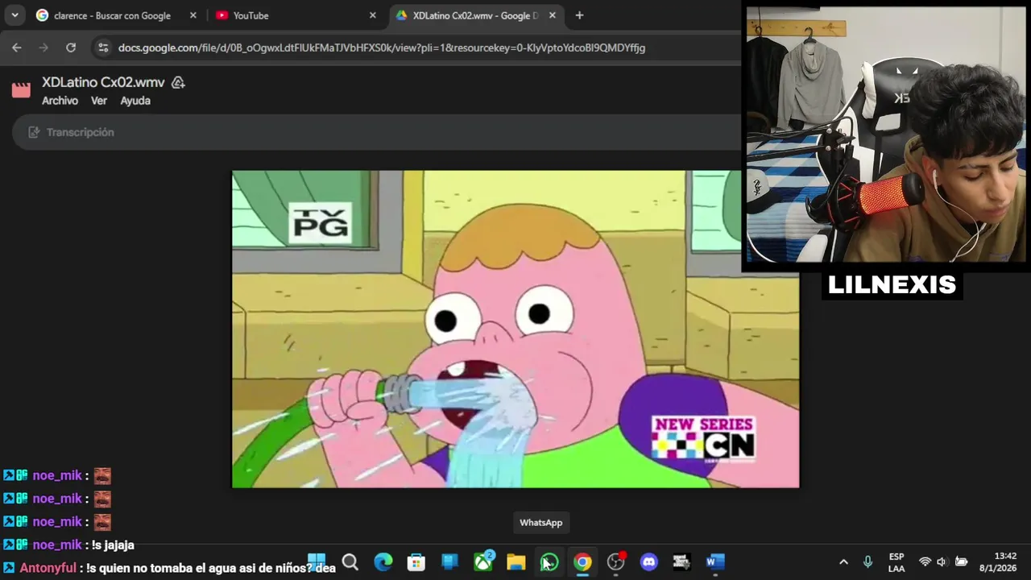Go back to the previous page

tap(17, 48)
